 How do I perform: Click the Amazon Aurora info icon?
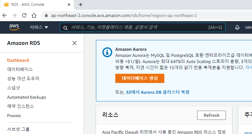tap(107, 52)
